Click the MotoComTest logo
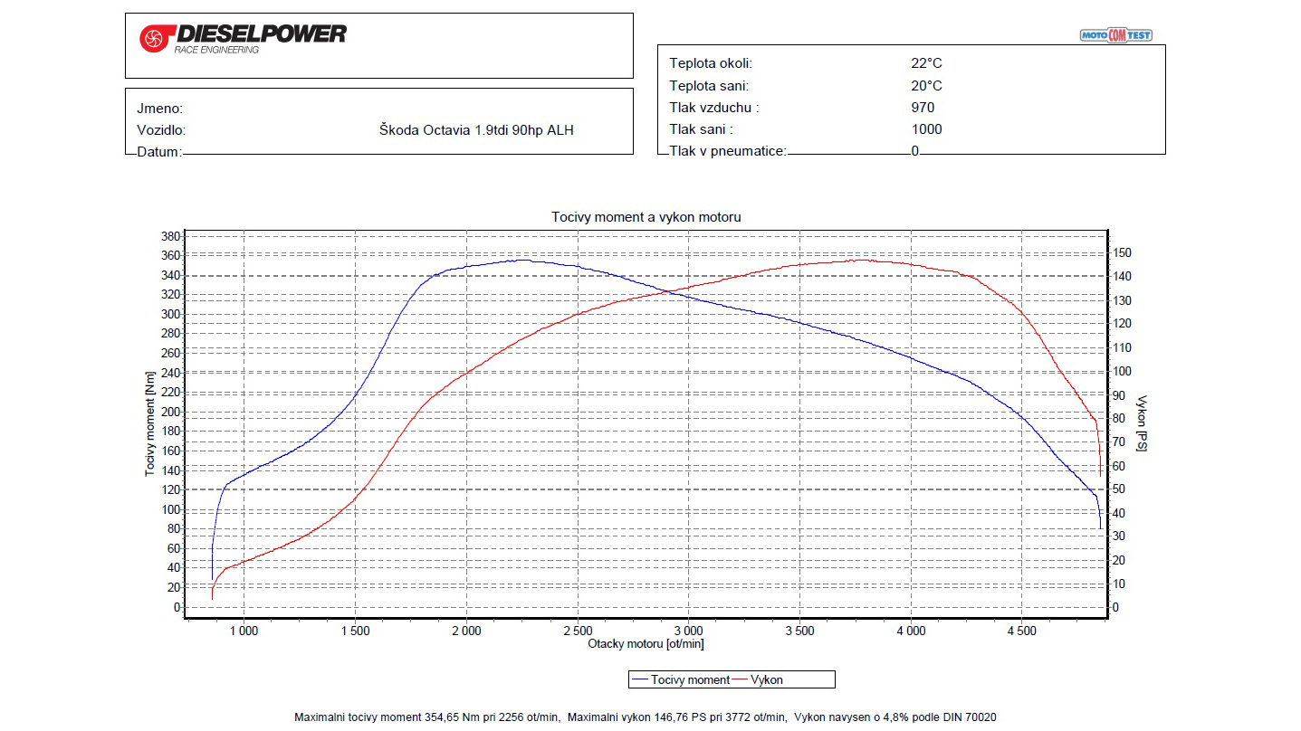The width and height of the screenshot is (1301, 731). coord(1115,35)
